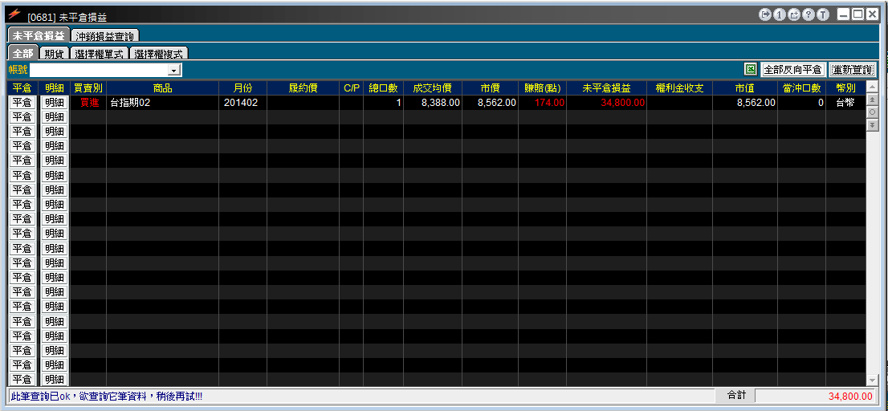The width and height of the screenshot is (888, 411).
Task: Click the double-down page arrow on scrollbar
Action: 872,124
